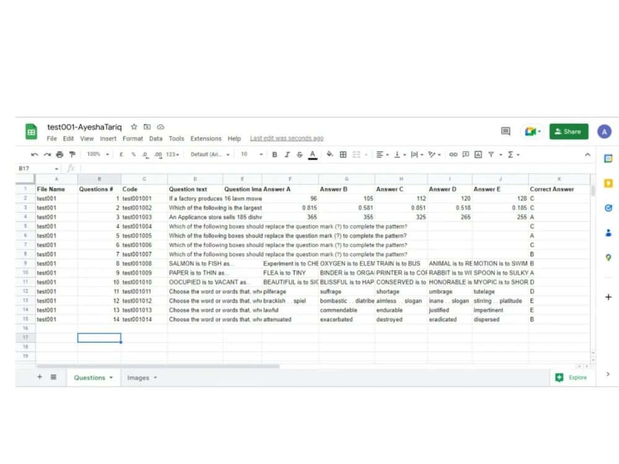Click the Print icon
The height and width of the screenshot is (464, 619).
(59, 155)
